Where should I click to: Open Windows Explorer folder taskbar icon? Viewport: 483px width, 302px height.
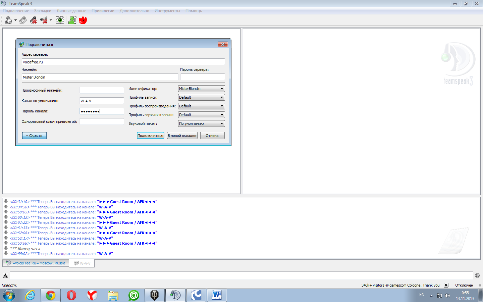[x=113, y=295]
